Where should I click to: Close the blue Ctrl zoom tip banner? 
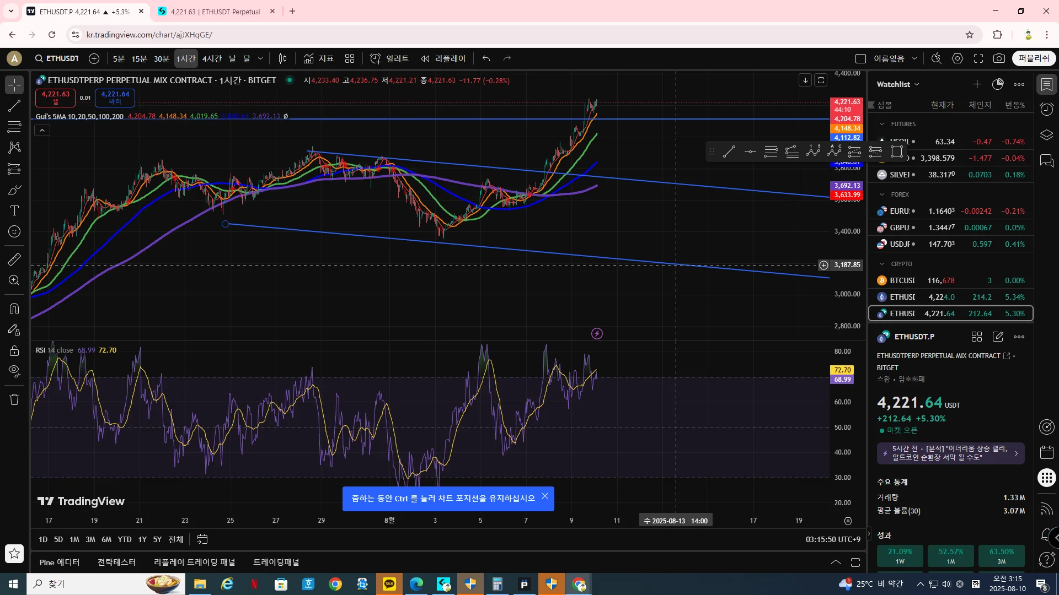(x=545, y=496)
